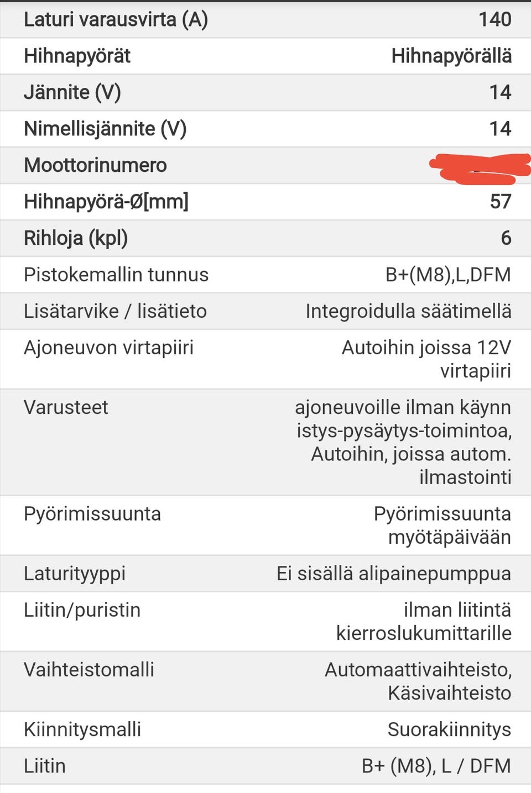Click the Jännite (V) label
This screenshot has height=793, width=531.
coord(72,93)
